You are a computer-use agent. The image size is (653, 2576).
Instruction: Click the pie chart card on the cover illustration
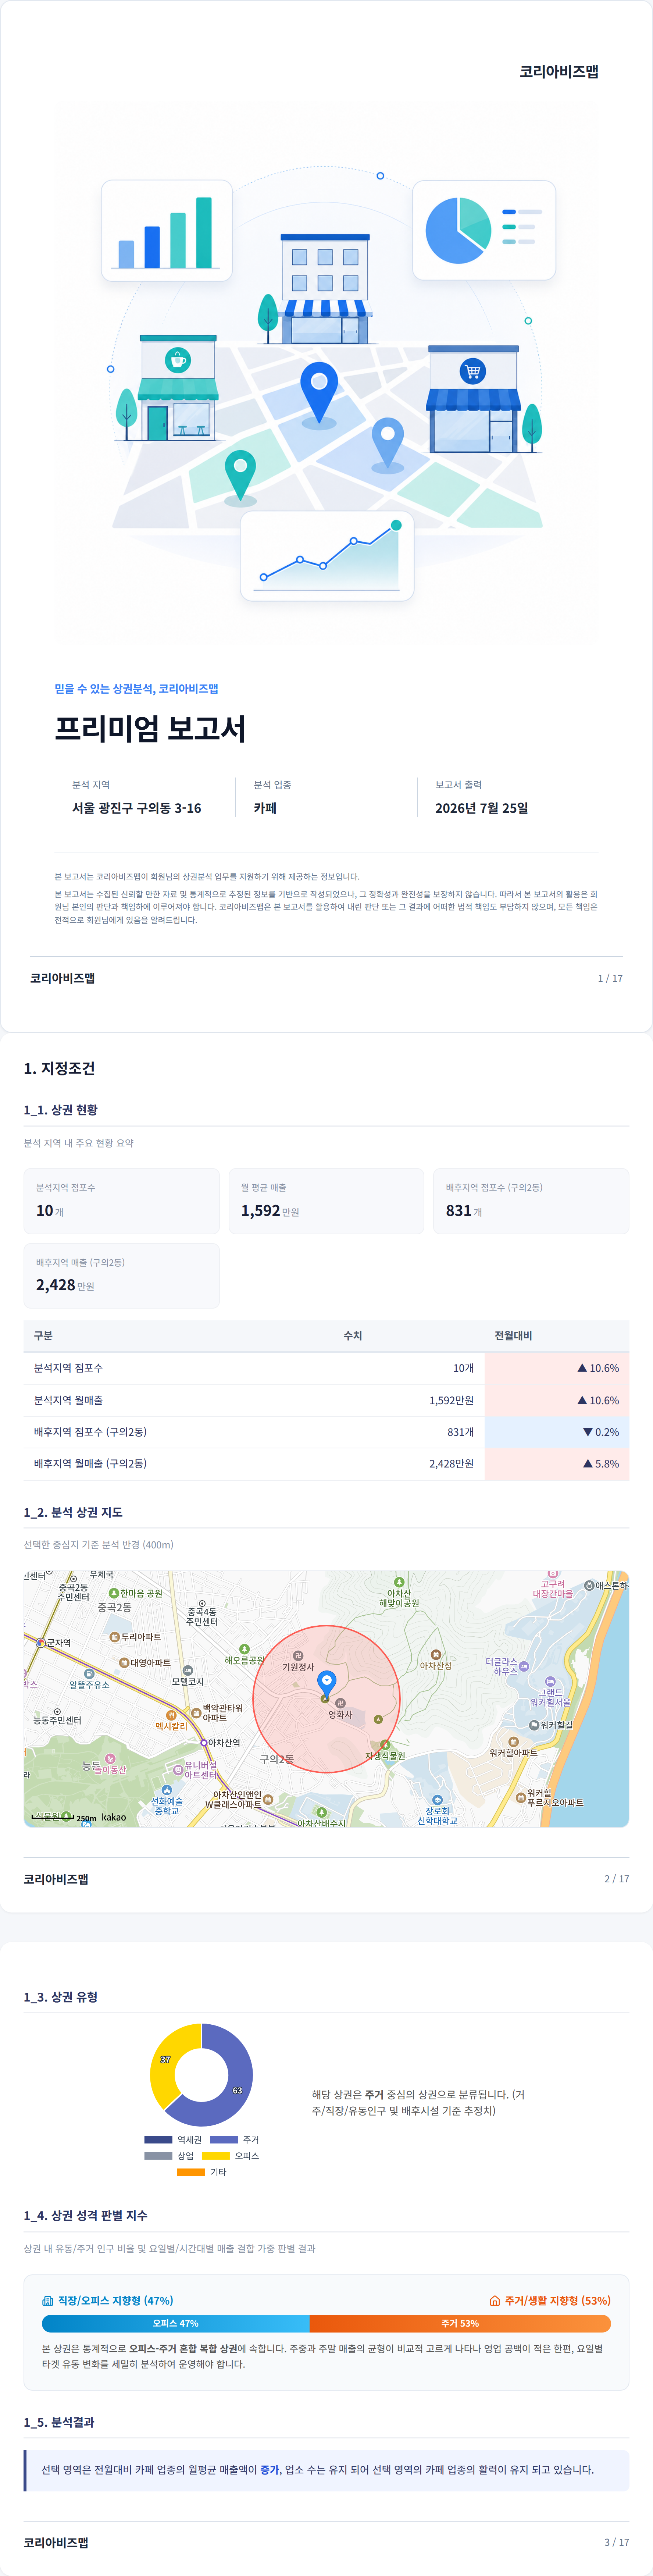484,230
